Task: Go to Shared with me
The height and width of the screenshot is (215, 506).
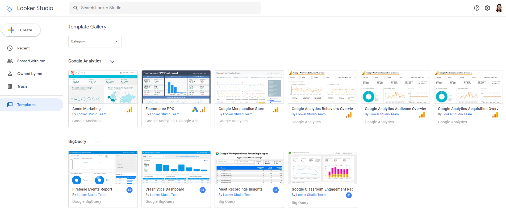Action: coord(32,61)
